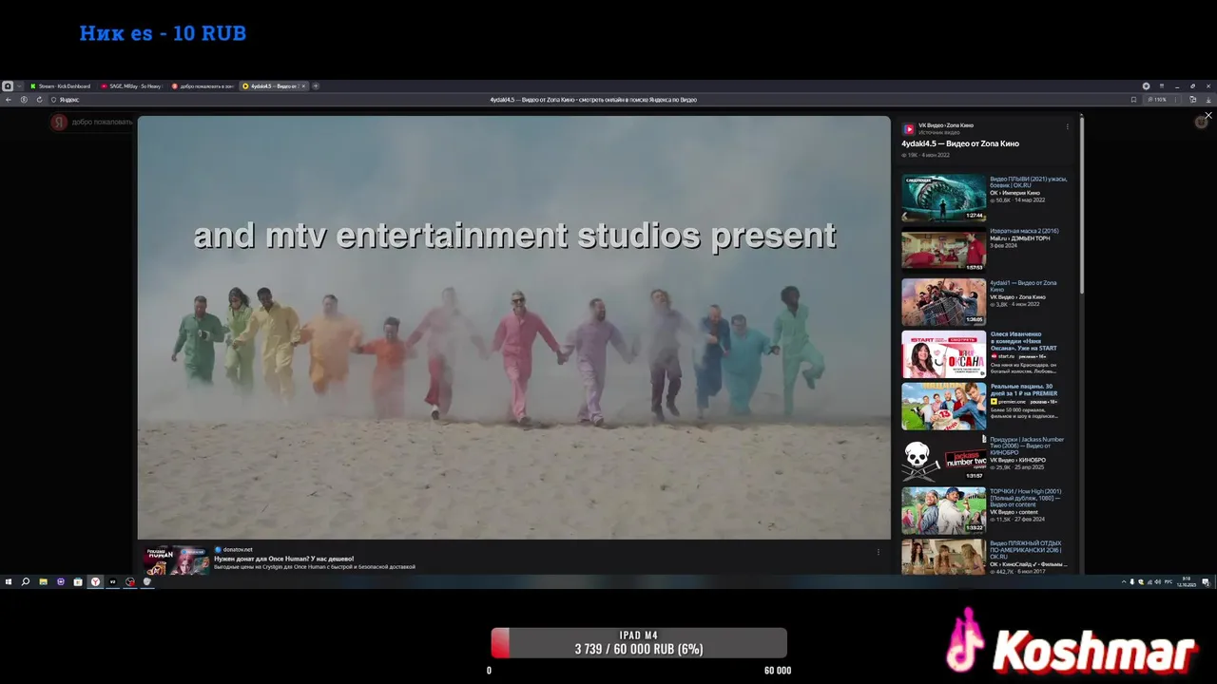Go back using browser back arrow
Screen dimensions: 1217x684
tap(9, 100)
